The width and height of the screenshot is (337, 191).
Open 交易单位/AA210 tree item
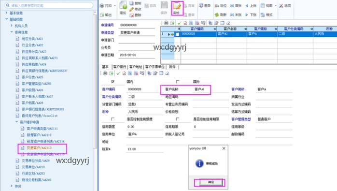pyautogui.click(x=33, y=167)
